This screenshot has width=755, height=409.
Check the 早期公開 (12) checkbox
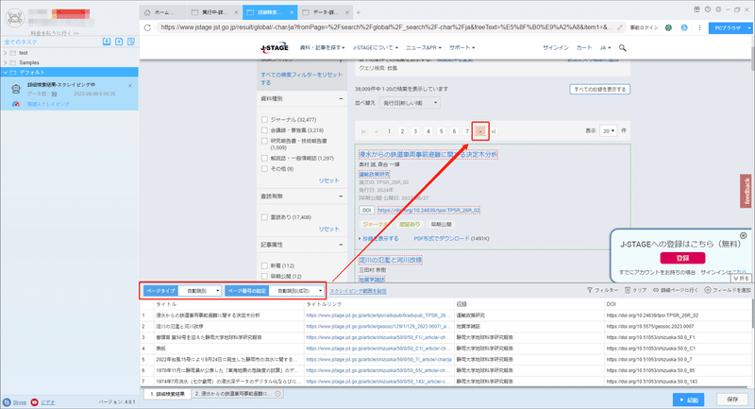pos(264,276)
